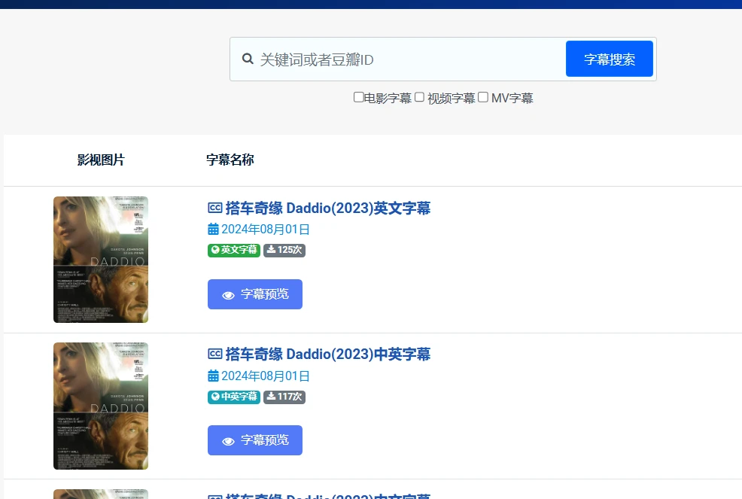Click CC icon beside Daddio 中英字幕 title
This screenshot has height=499, width=742.
click(x=214, y=354)
